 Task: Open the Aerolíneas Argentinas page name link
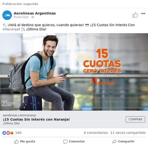pos(35,13)
